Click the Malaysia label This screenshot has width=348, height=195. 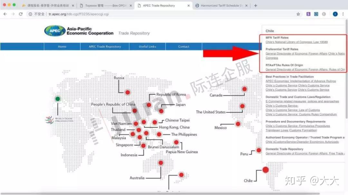point(119,138)
